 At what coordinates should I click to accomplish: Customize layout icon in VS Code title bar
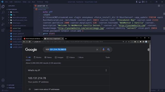click(x=146, y=2)
